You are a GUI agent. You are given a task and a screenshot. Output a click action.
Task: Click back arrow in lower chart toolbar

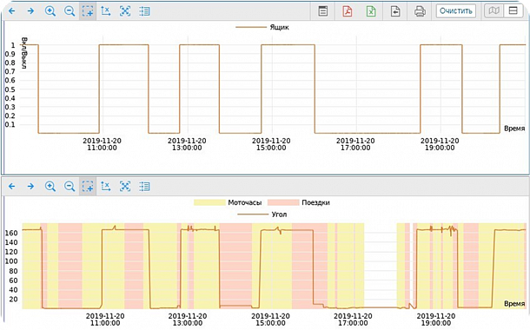pos(12,186)
